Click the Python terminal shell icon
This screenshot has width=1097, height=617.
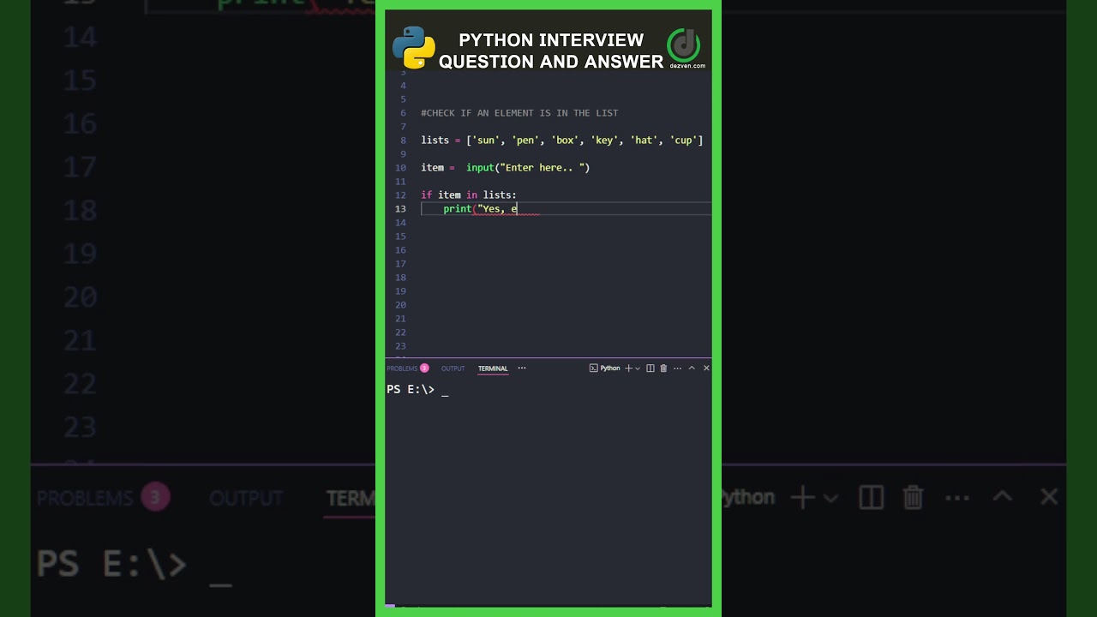tap(594, 368)
